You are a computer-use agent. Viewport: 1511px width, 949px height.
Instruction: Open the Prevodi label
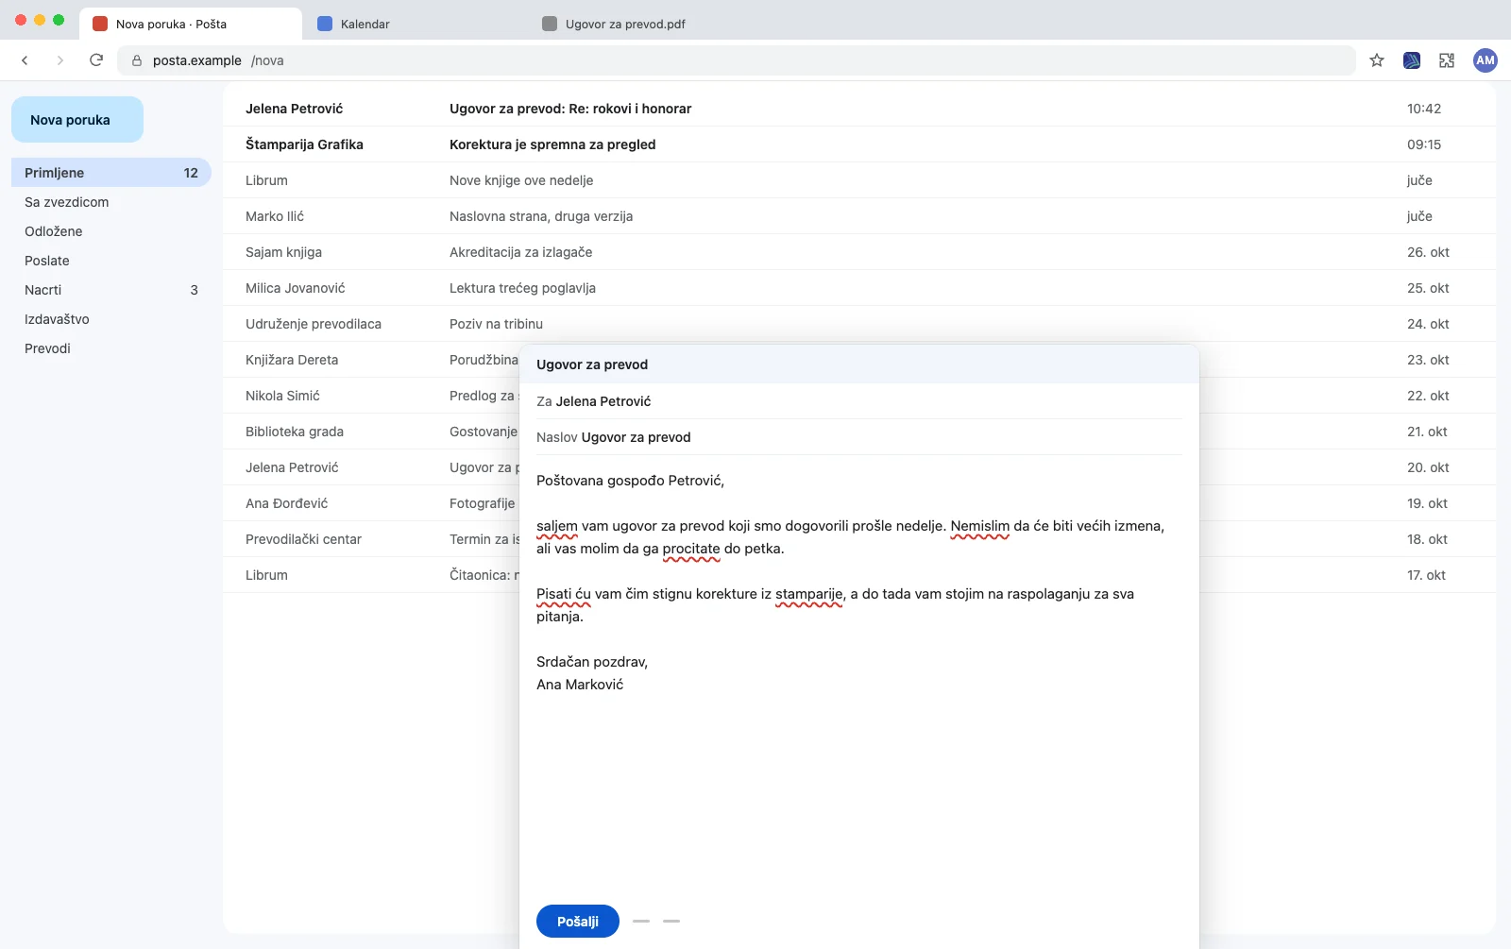click(x=111, y=348)
